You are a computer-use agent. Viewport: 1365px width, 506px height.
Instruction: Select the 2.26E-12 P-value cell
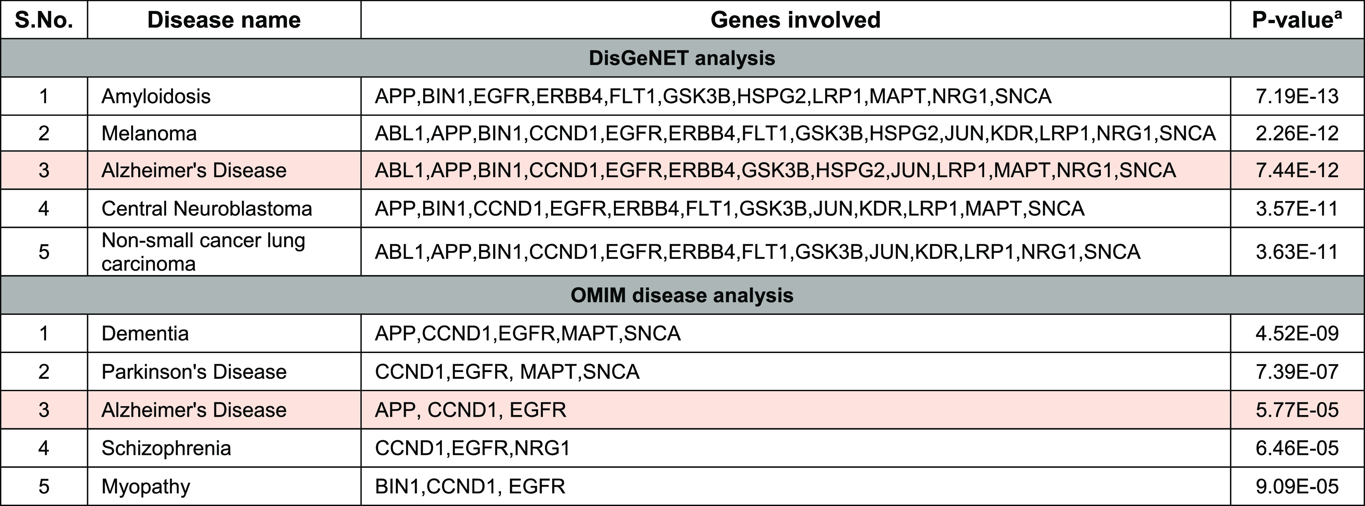pyautogui.click(x=1297, y=133)
